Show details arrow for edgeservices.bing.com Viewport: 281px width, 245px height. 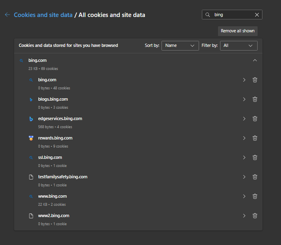(244, 119)
